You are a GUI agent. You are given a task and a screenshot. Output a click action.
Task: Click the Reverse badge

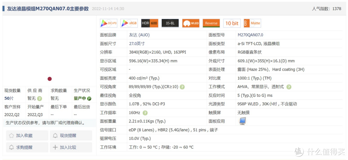point(211,23)
